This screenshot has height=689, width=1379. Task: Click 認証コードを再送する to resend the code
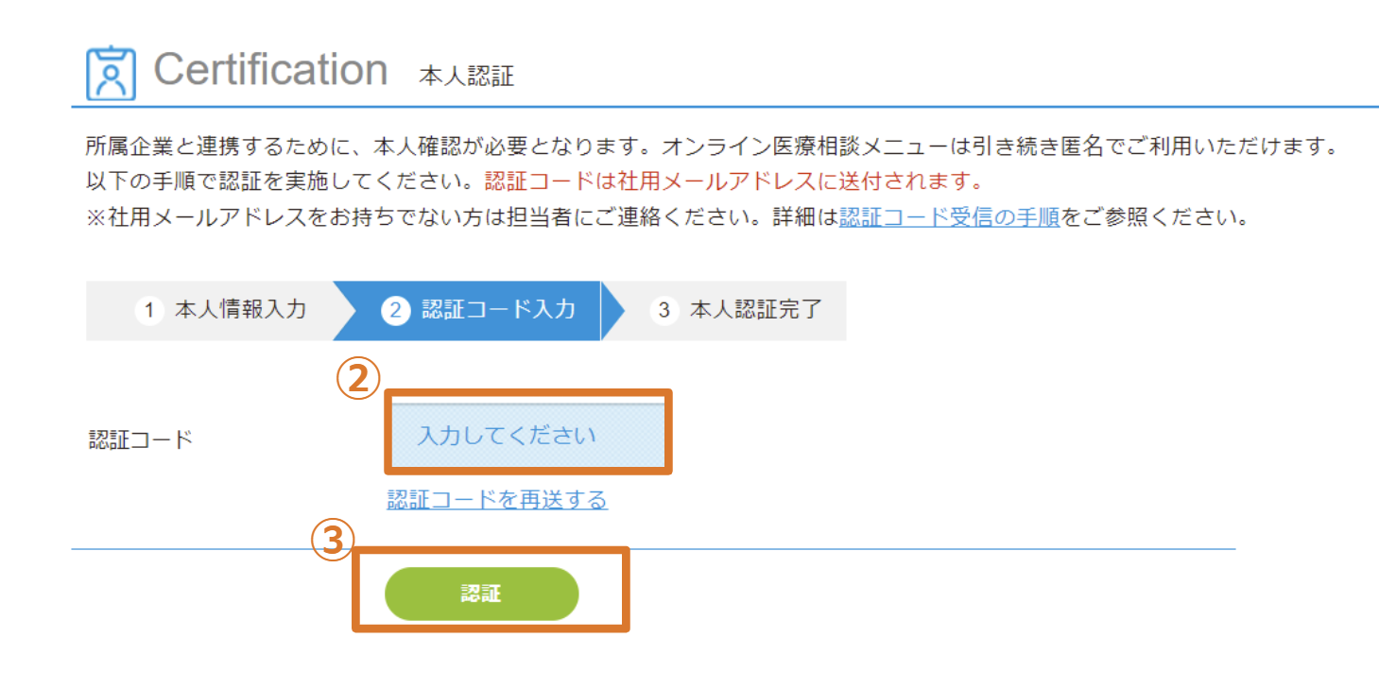497,499
